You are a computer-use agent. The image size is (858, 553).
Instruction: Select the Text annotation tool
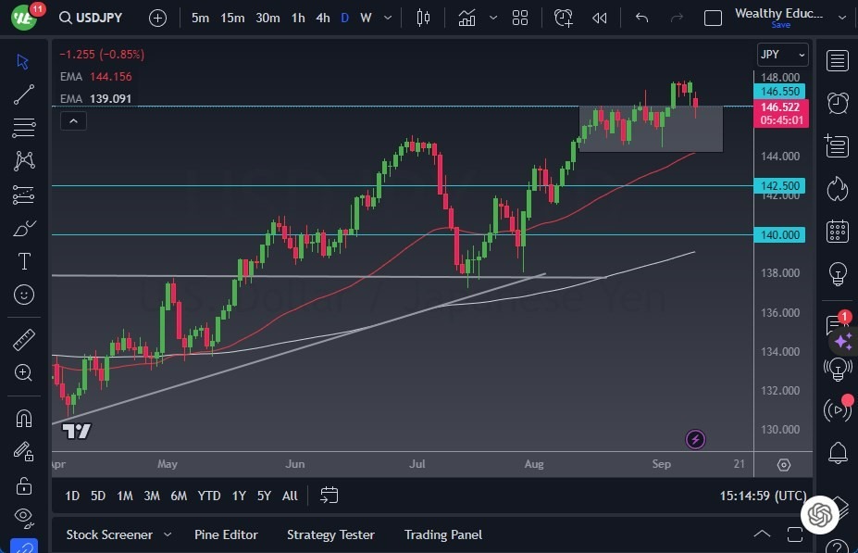[23, 261]
